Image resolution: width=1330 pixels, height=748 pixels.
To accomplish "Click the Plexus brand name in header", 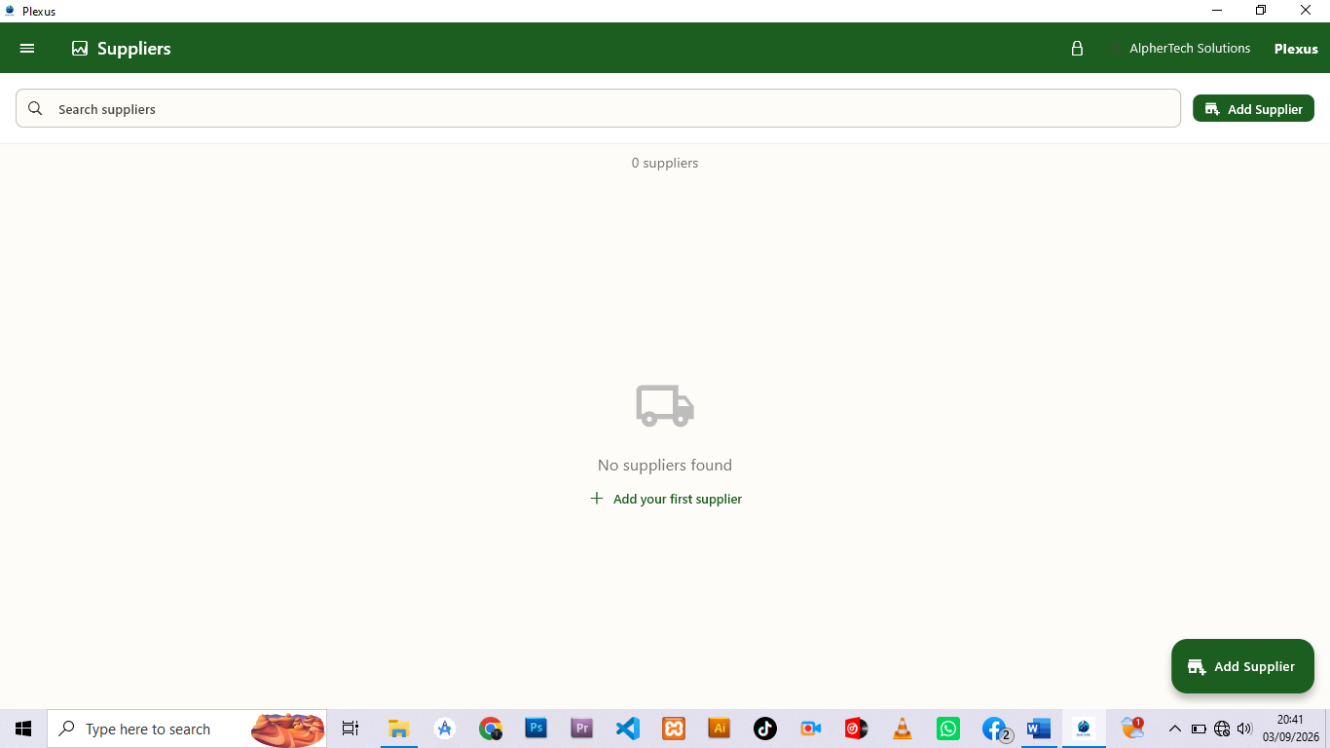I will click(x=1296, y=49).
